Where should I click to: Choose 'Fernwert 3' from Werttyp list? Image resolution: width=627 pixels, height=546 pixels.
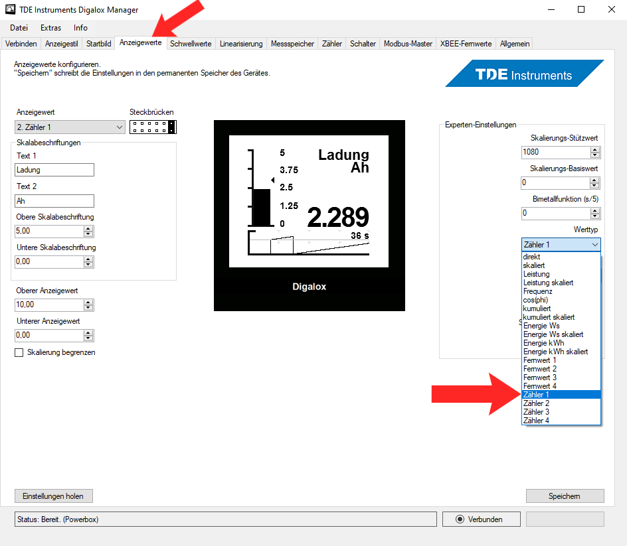(561, 378)
